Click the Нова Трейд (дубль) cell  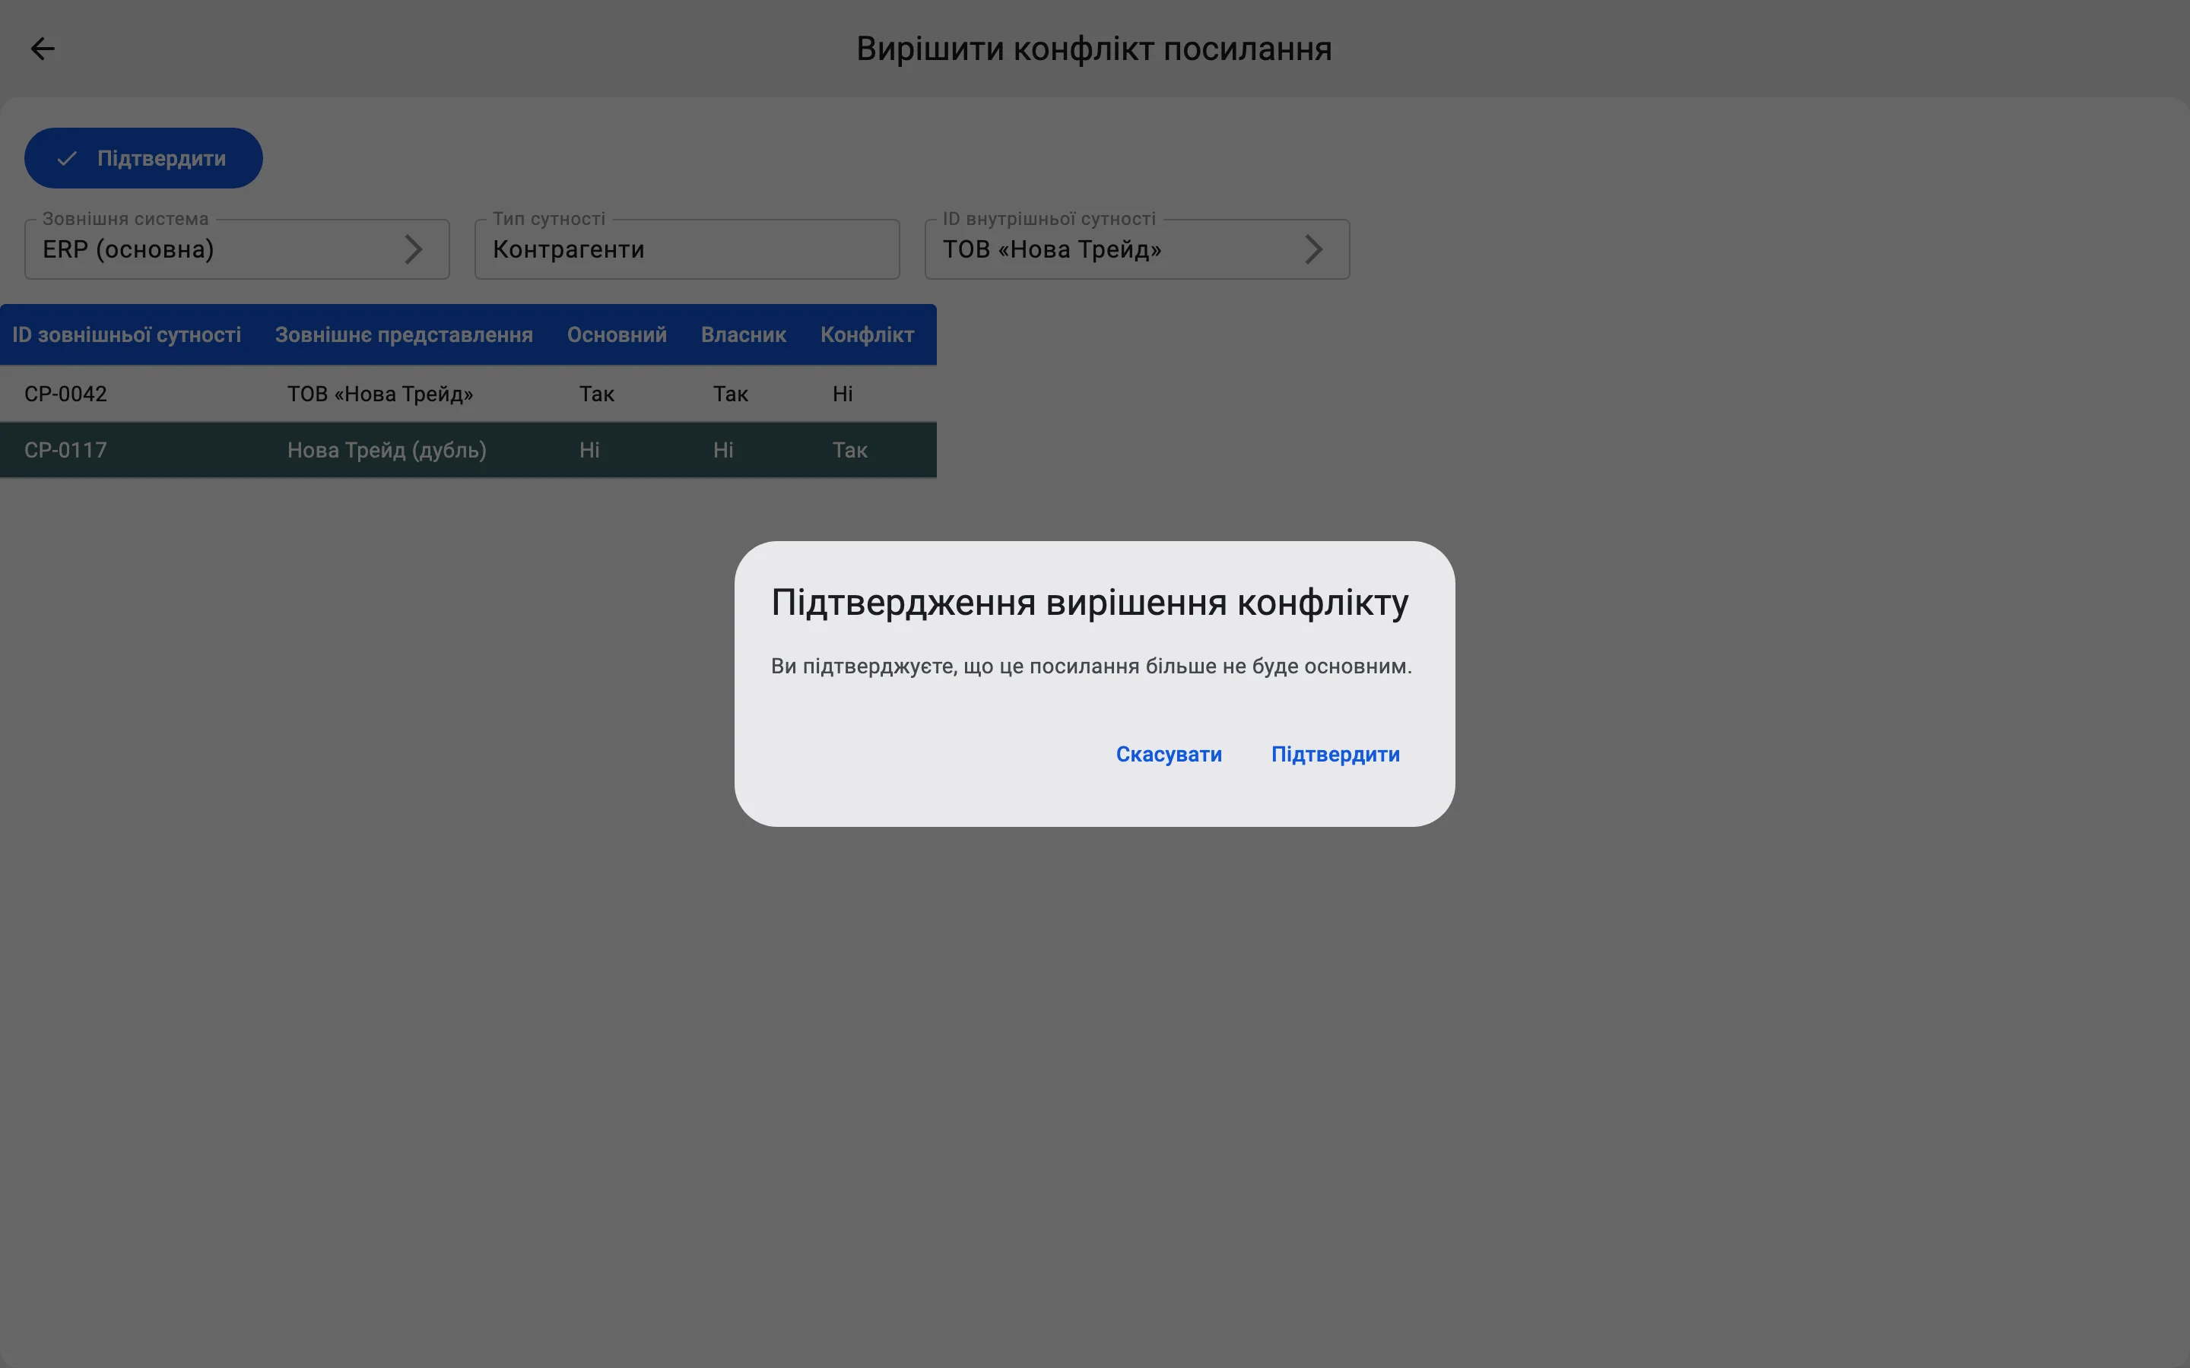pyautogui.click(x=387, y=450)
